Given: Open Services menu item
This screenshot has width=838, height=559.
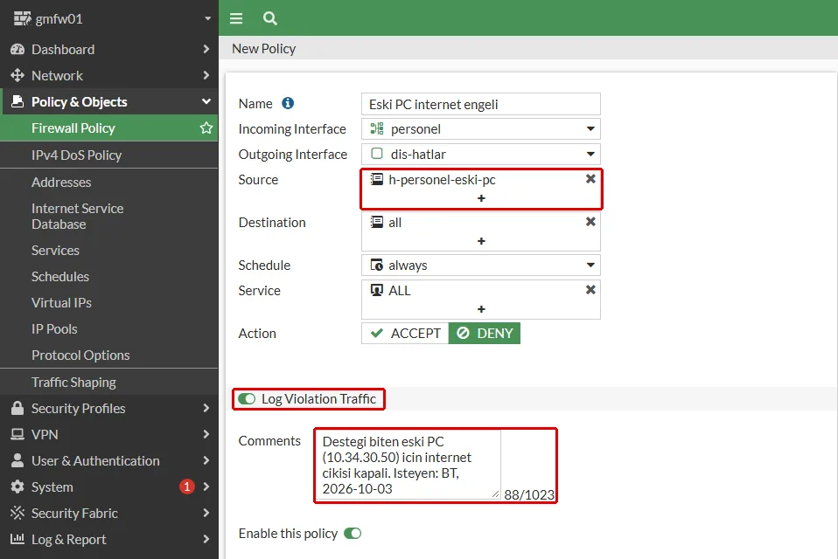Looking at the screenshot, I should 109,250.
